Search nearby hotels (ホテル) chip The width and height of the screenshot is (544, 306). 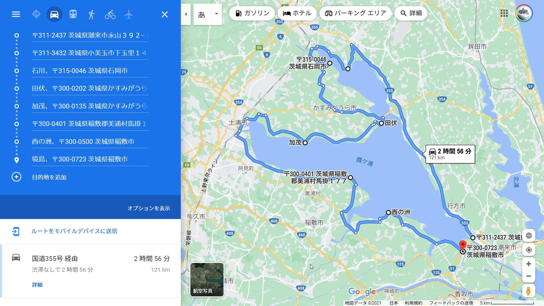tap(297, 13)
